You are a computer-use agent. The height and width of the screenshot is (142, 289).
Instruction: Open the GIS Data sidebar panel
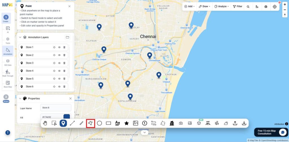coord(8,62)
